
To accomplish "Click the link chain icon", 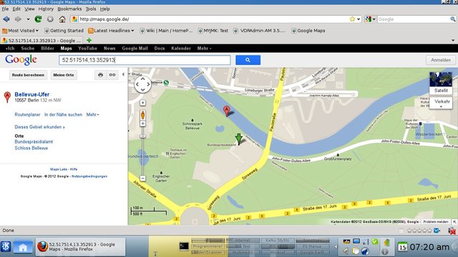I will (x=112, y=75).
